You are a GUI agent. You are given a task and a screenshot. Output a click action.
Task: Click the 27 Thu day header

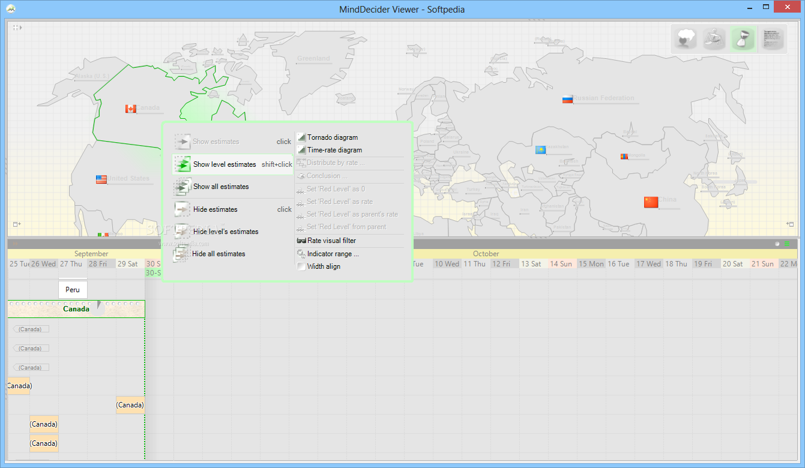(x=73, y=264)
